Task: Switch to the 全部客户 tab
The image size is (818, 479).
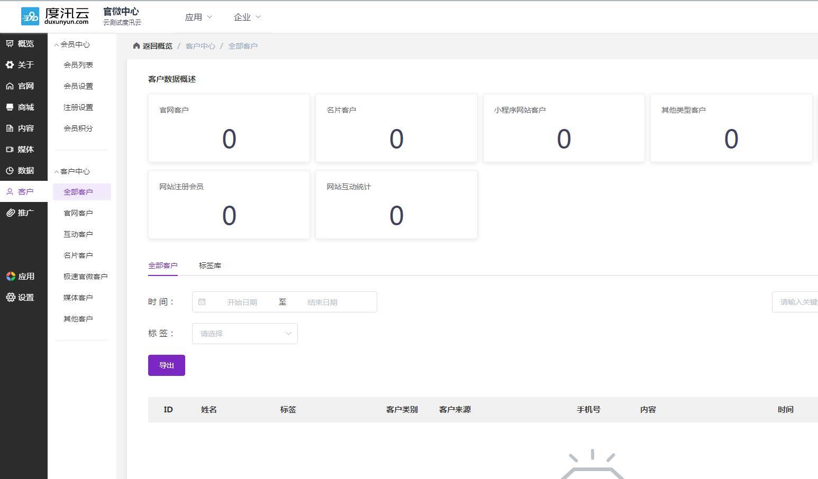Action: 163,265
